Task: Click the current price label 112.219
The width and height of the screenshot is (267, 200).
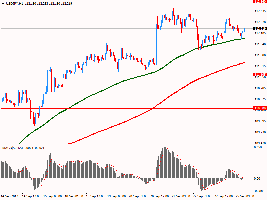Action: [260, 29]
